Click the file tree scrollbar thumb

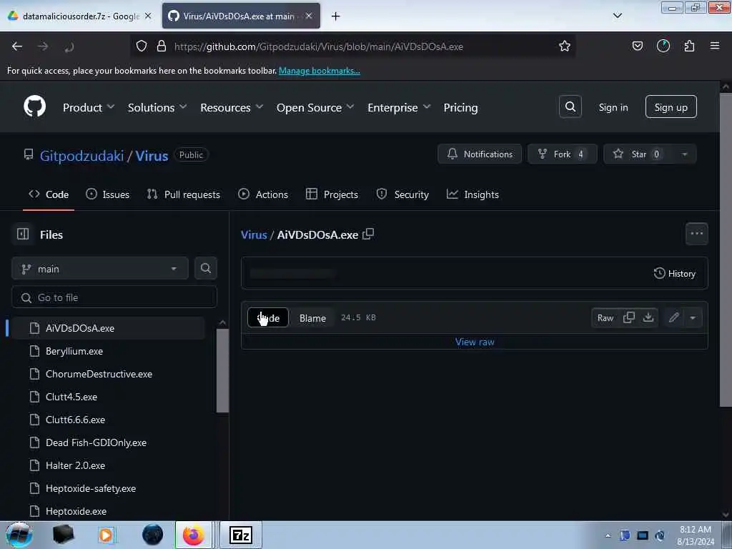pyautogui.click(x=222, y=371)
